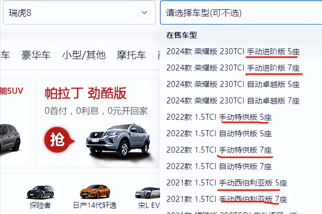Open the 帕拉丁 劲酷版 promotion link
The image size is (322, 214).
tap(85, 93)
